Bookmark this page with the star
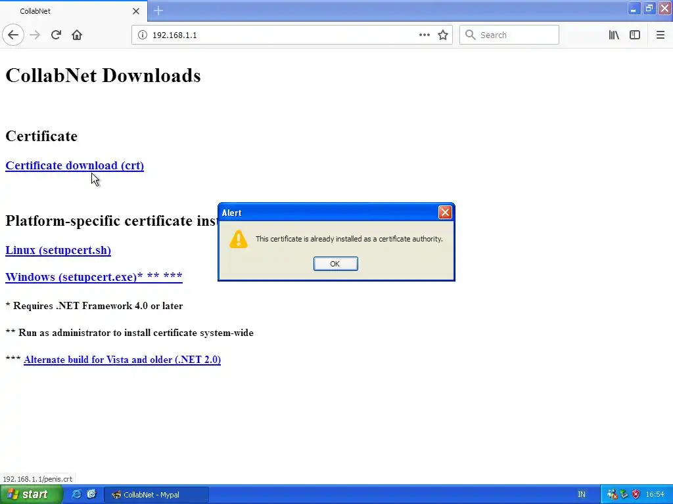This screenshot has width=673, height=504. (x=443, y=35)
